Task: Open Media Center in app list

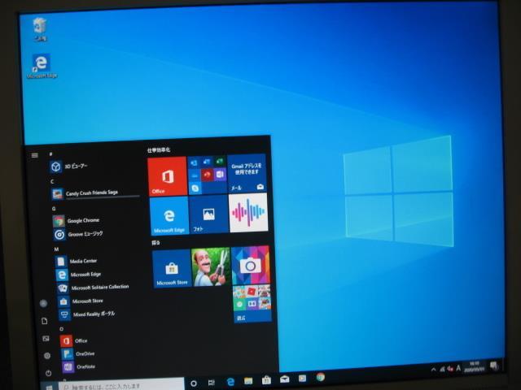Action: [x=76, y=262]
